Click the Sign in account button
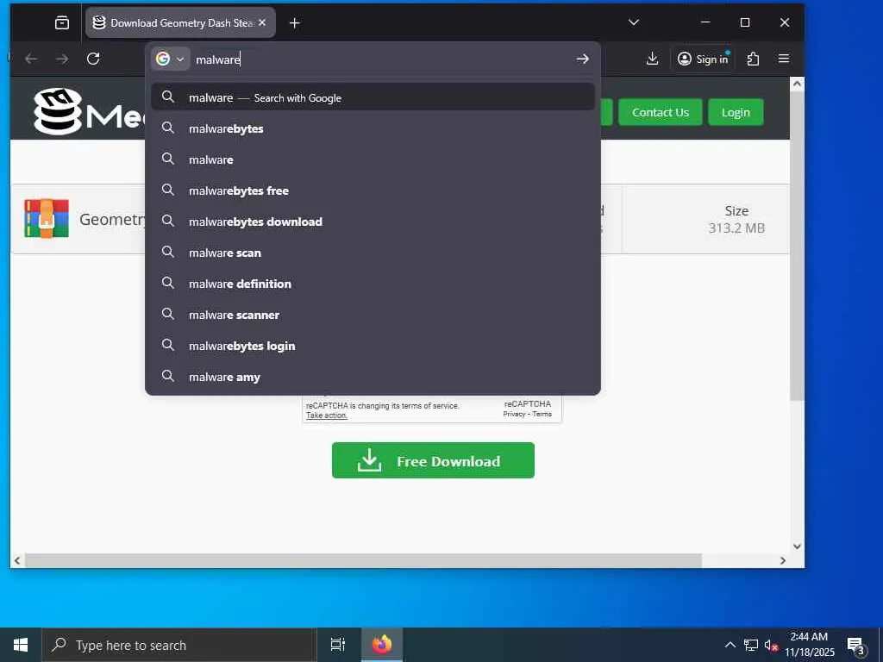Screen dimensions: 883x662 [703, 59]
